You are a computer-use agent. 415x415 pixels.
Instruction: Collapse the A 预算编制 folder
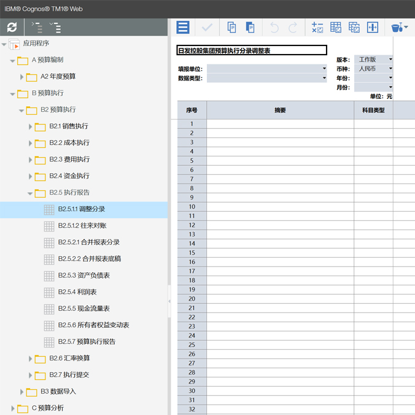click(12, 61)
